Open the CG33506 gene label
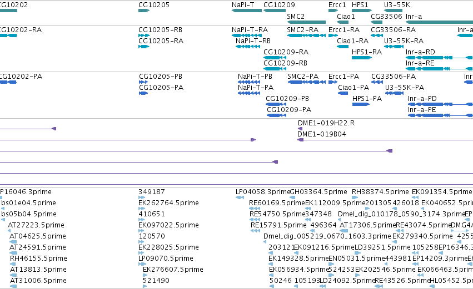This screenshot has width=473, height=289. pos(386,16)
